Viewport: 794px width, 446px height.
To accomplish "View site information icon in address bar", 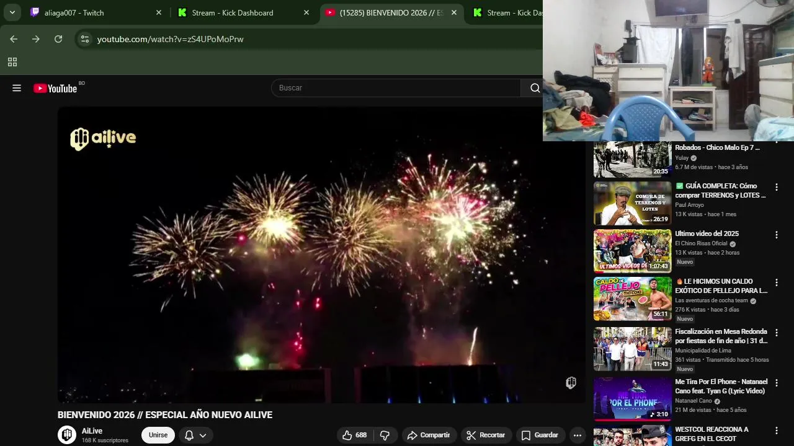I will (x=85, y=39).
